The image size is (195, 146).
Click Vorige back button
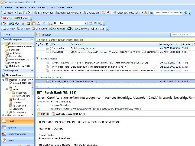[14, 23]
